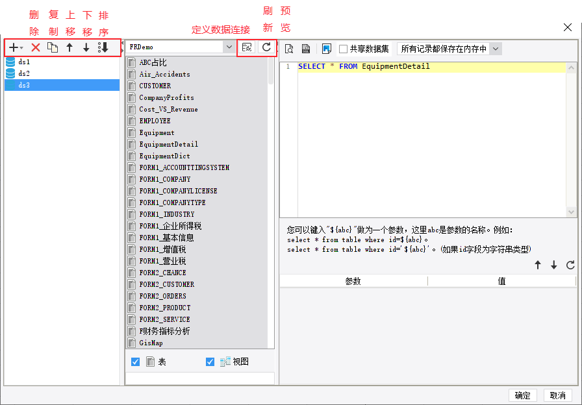Image resolution: width=582 pixels, height=405 pixels.
Task: Toggle the 视图 checkbox
Action: tap(210, 362)
